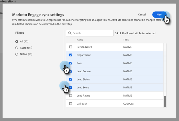Image resolution: width=179 pixels, height=121 pixels.
Task: Uncheck the Lead Status attribute
Action: [x=71, y=79]
